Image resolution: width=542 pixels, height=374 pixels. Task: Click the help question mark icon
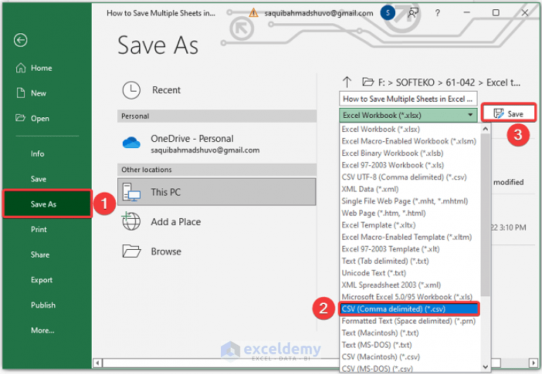(438, 13)
